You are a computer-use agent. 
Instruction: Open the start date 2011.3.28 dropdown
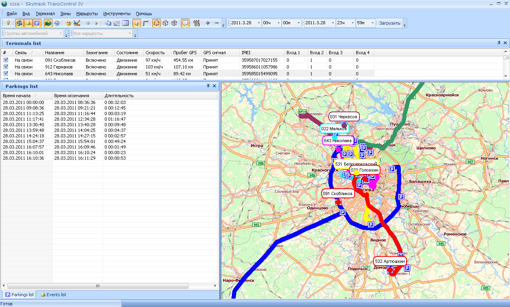[x=258, y=23]
